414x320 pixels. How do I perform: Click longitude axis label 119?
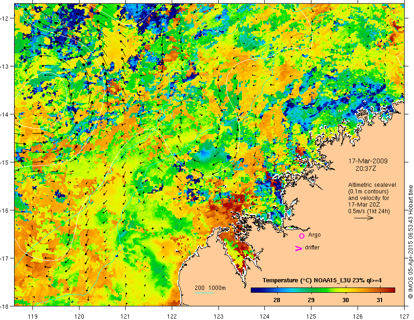(33, 317)
